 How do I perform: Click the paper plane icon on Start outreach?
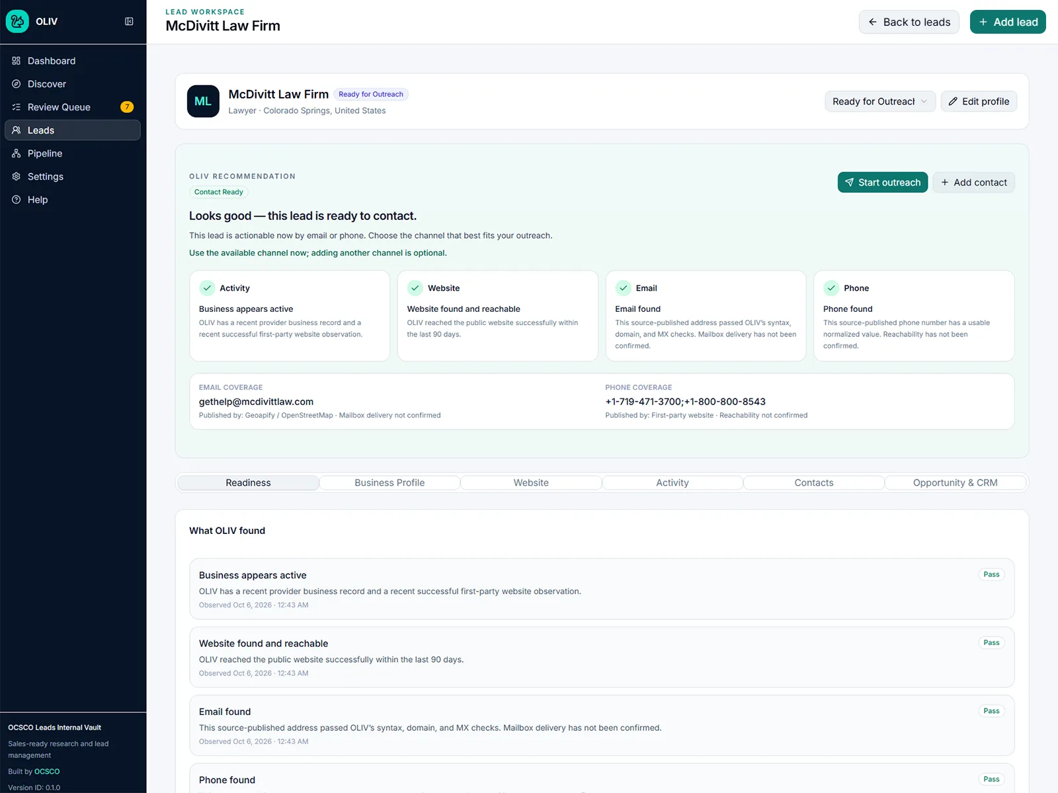849,182
